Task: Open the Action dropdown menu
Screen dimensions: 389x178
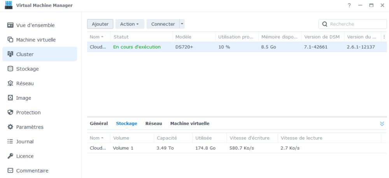Action: tap(130, 24)
